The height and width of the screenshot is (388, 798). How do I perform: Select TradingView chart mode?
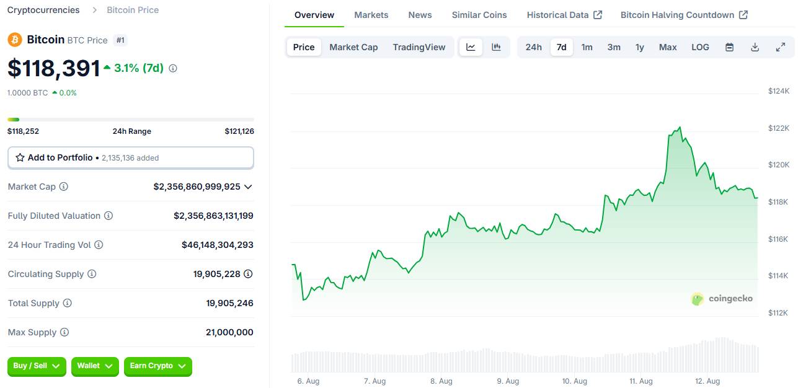[419, 47]
